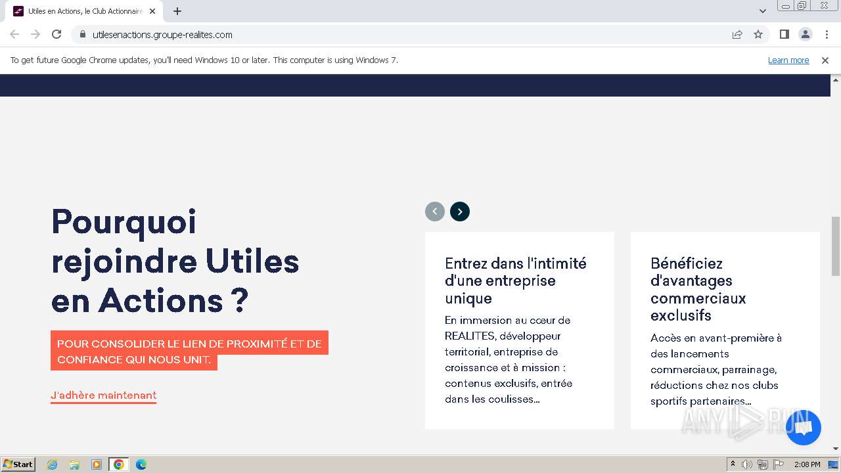
Task: Select the Utiles en Actions browser tab
Action: [84, 11]
